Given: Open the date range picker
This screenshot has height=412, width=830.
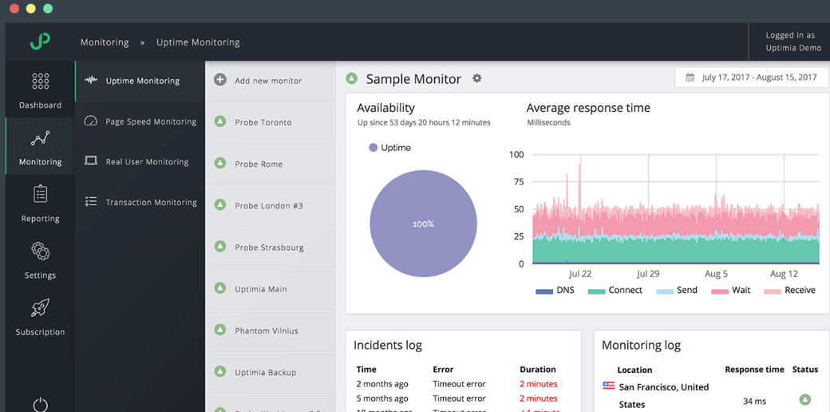Looking at the screenshot, I should coord(751,77).
